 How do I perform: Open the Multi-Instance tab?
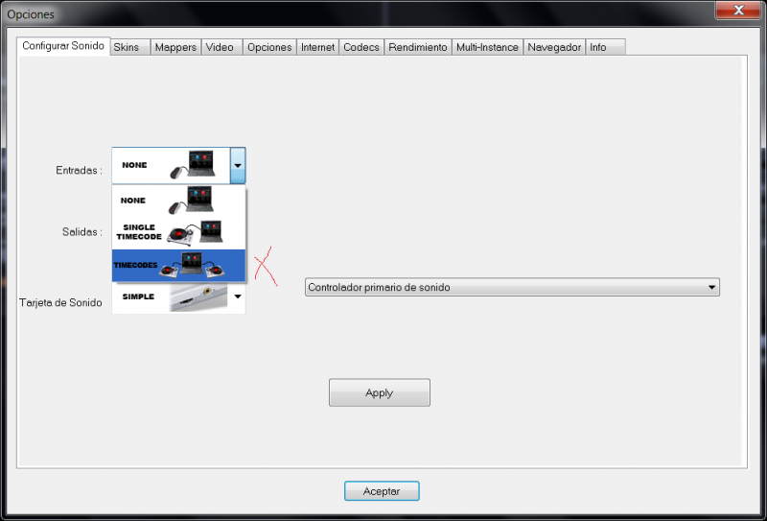click(487, 48)
